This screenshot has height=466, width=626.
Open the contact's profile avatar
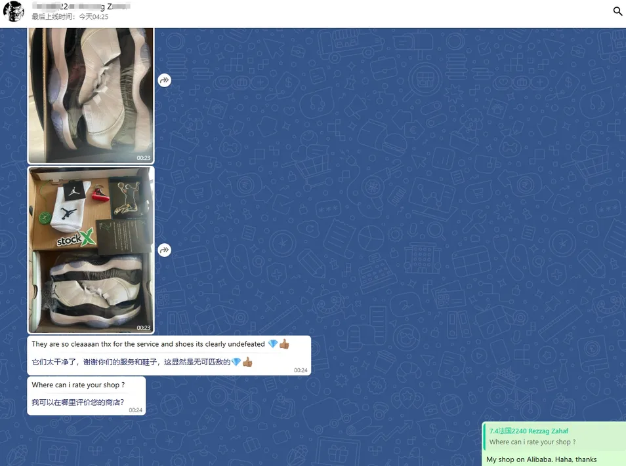point(14,12)
